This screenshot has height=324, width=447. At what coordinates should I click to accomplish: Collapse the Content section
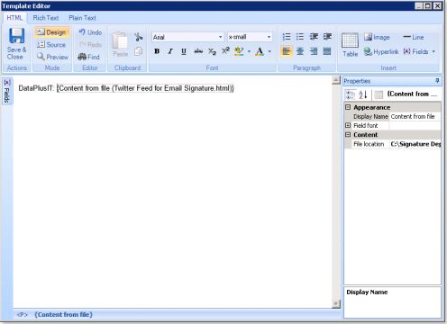[x=348, y=134]
